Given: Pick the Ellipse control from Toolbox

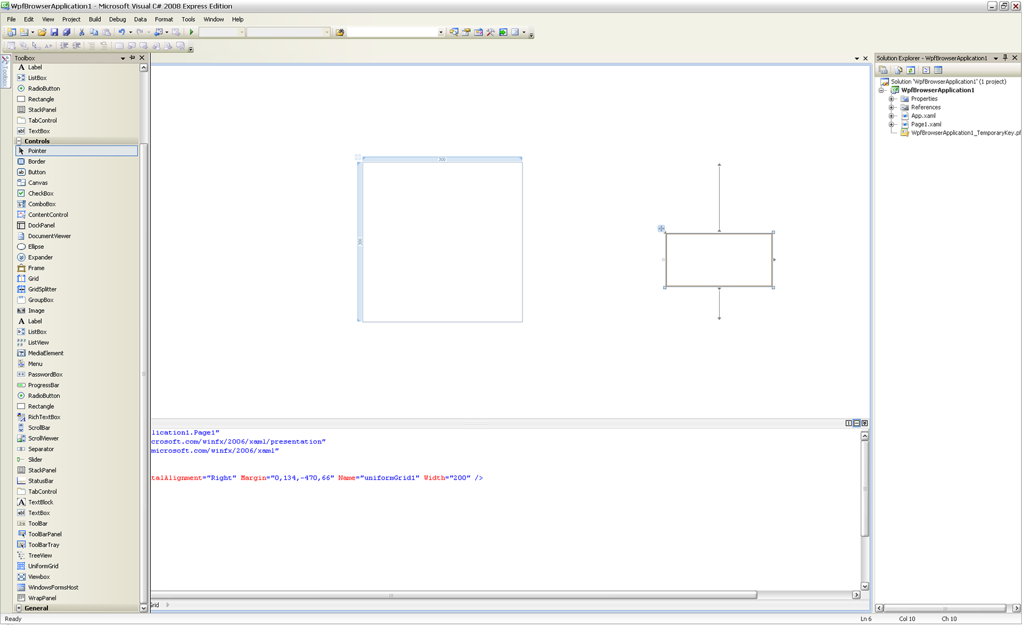Looking at the screenshot, I should click(36, 246).
